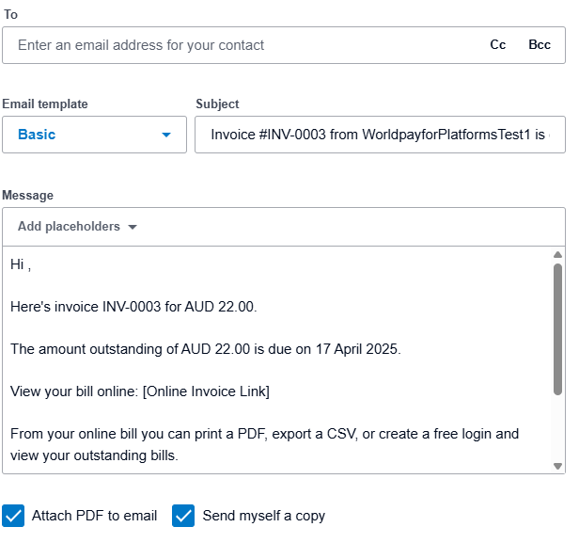
Task: Click the 'Attach PDF to email' label text
Action: 94,516
